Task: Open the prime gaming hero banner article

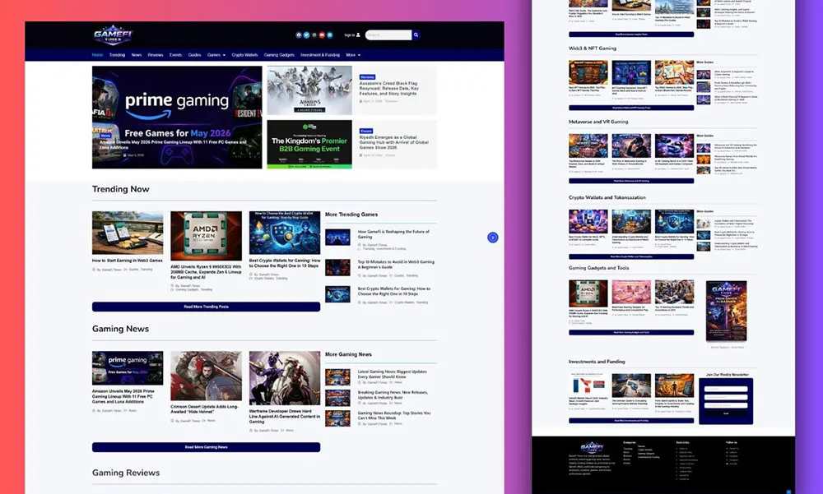Action: point(177,117)
